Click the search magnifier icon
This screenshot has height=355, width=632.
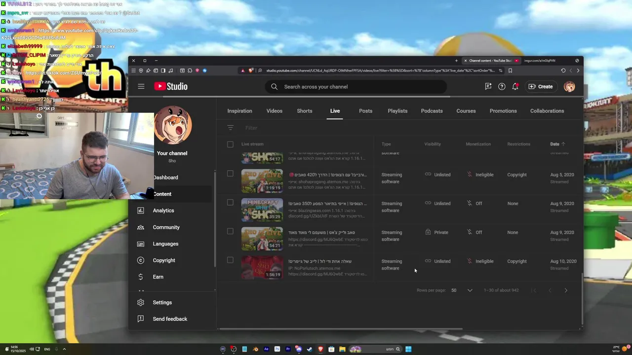click(275, 87)
